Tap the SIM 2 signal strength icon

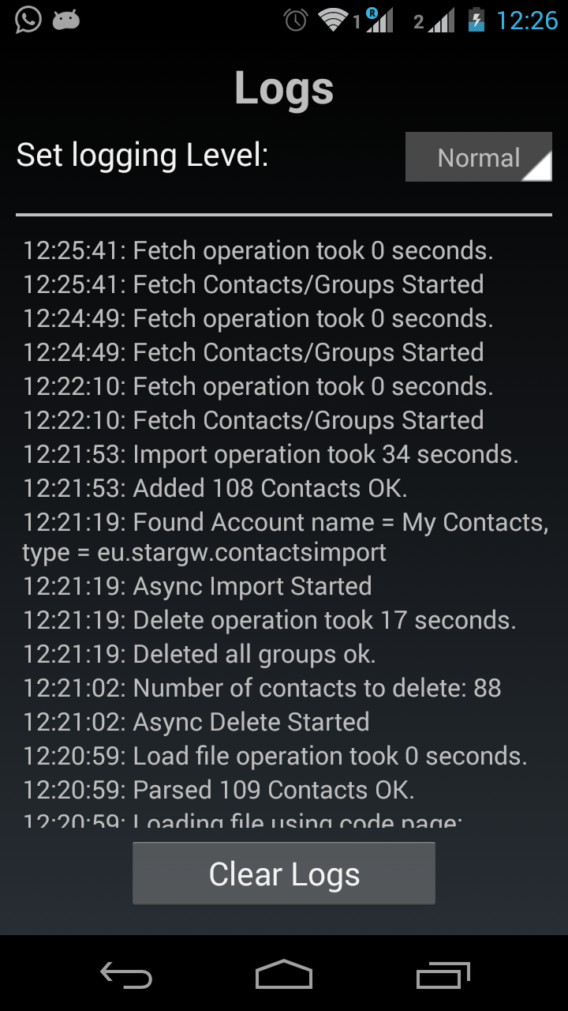tap(435, 21)
